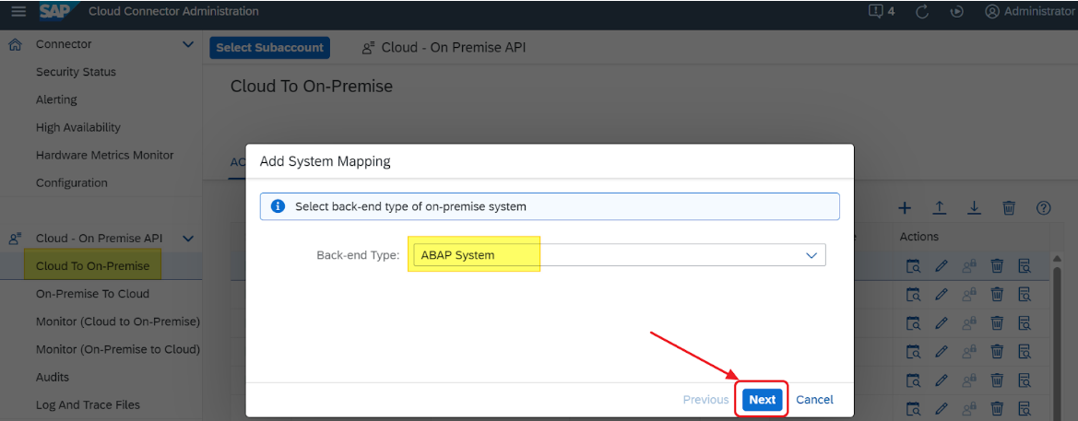Open the Back-end Type dropdown arrow
Image resolution: width=1078 pixels, height=421 pixels.
coord(811,255)
